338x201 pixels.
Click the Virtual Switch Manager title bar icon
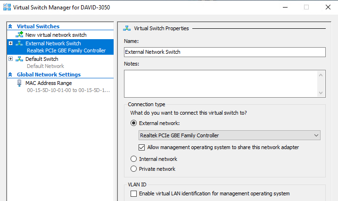pyautogui.click(x=7, y=7)
